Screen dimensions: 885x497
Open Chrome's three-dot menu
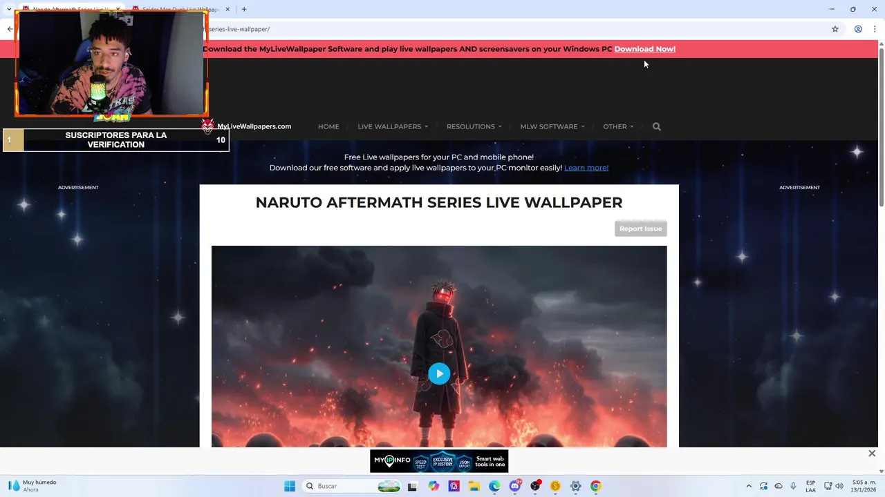(875, 29)
